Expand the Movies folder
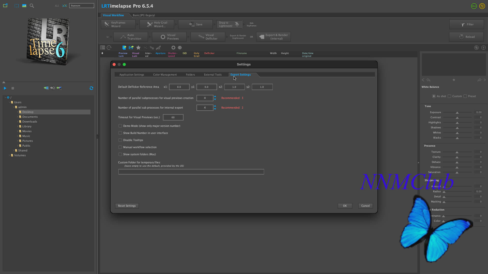Viewport: 488px width, 274px height. pos(18,131)
